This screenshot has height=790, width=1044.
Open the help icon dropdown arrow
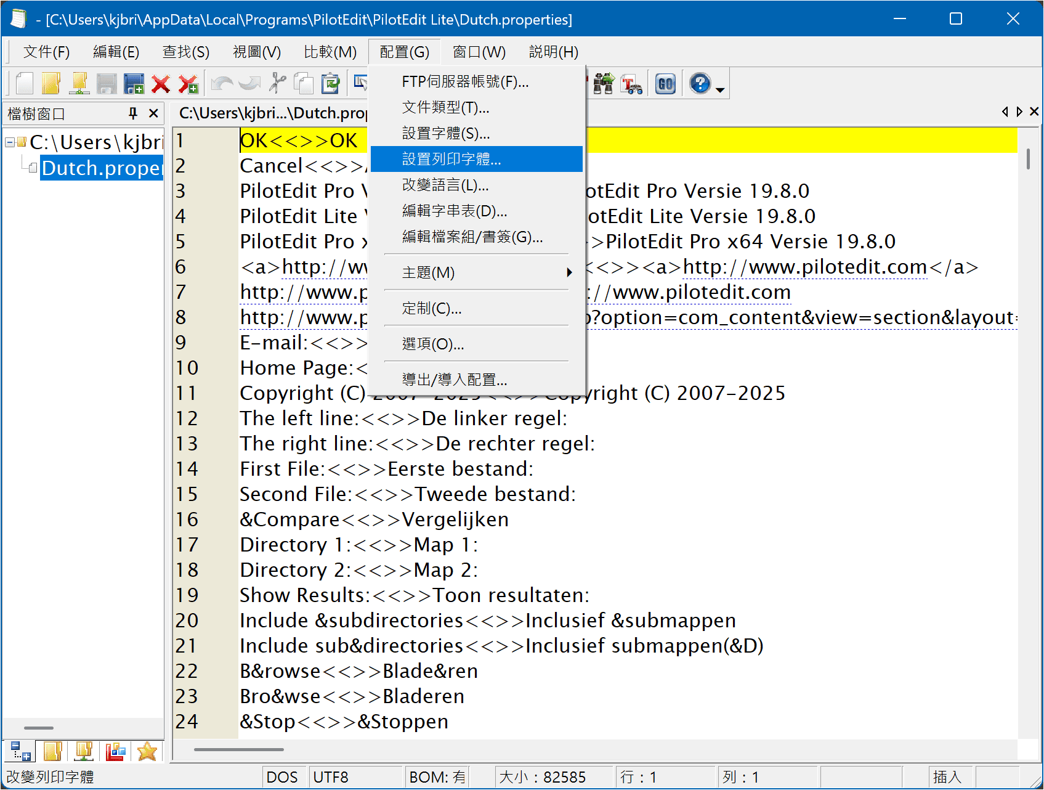(x=720, y=90)
